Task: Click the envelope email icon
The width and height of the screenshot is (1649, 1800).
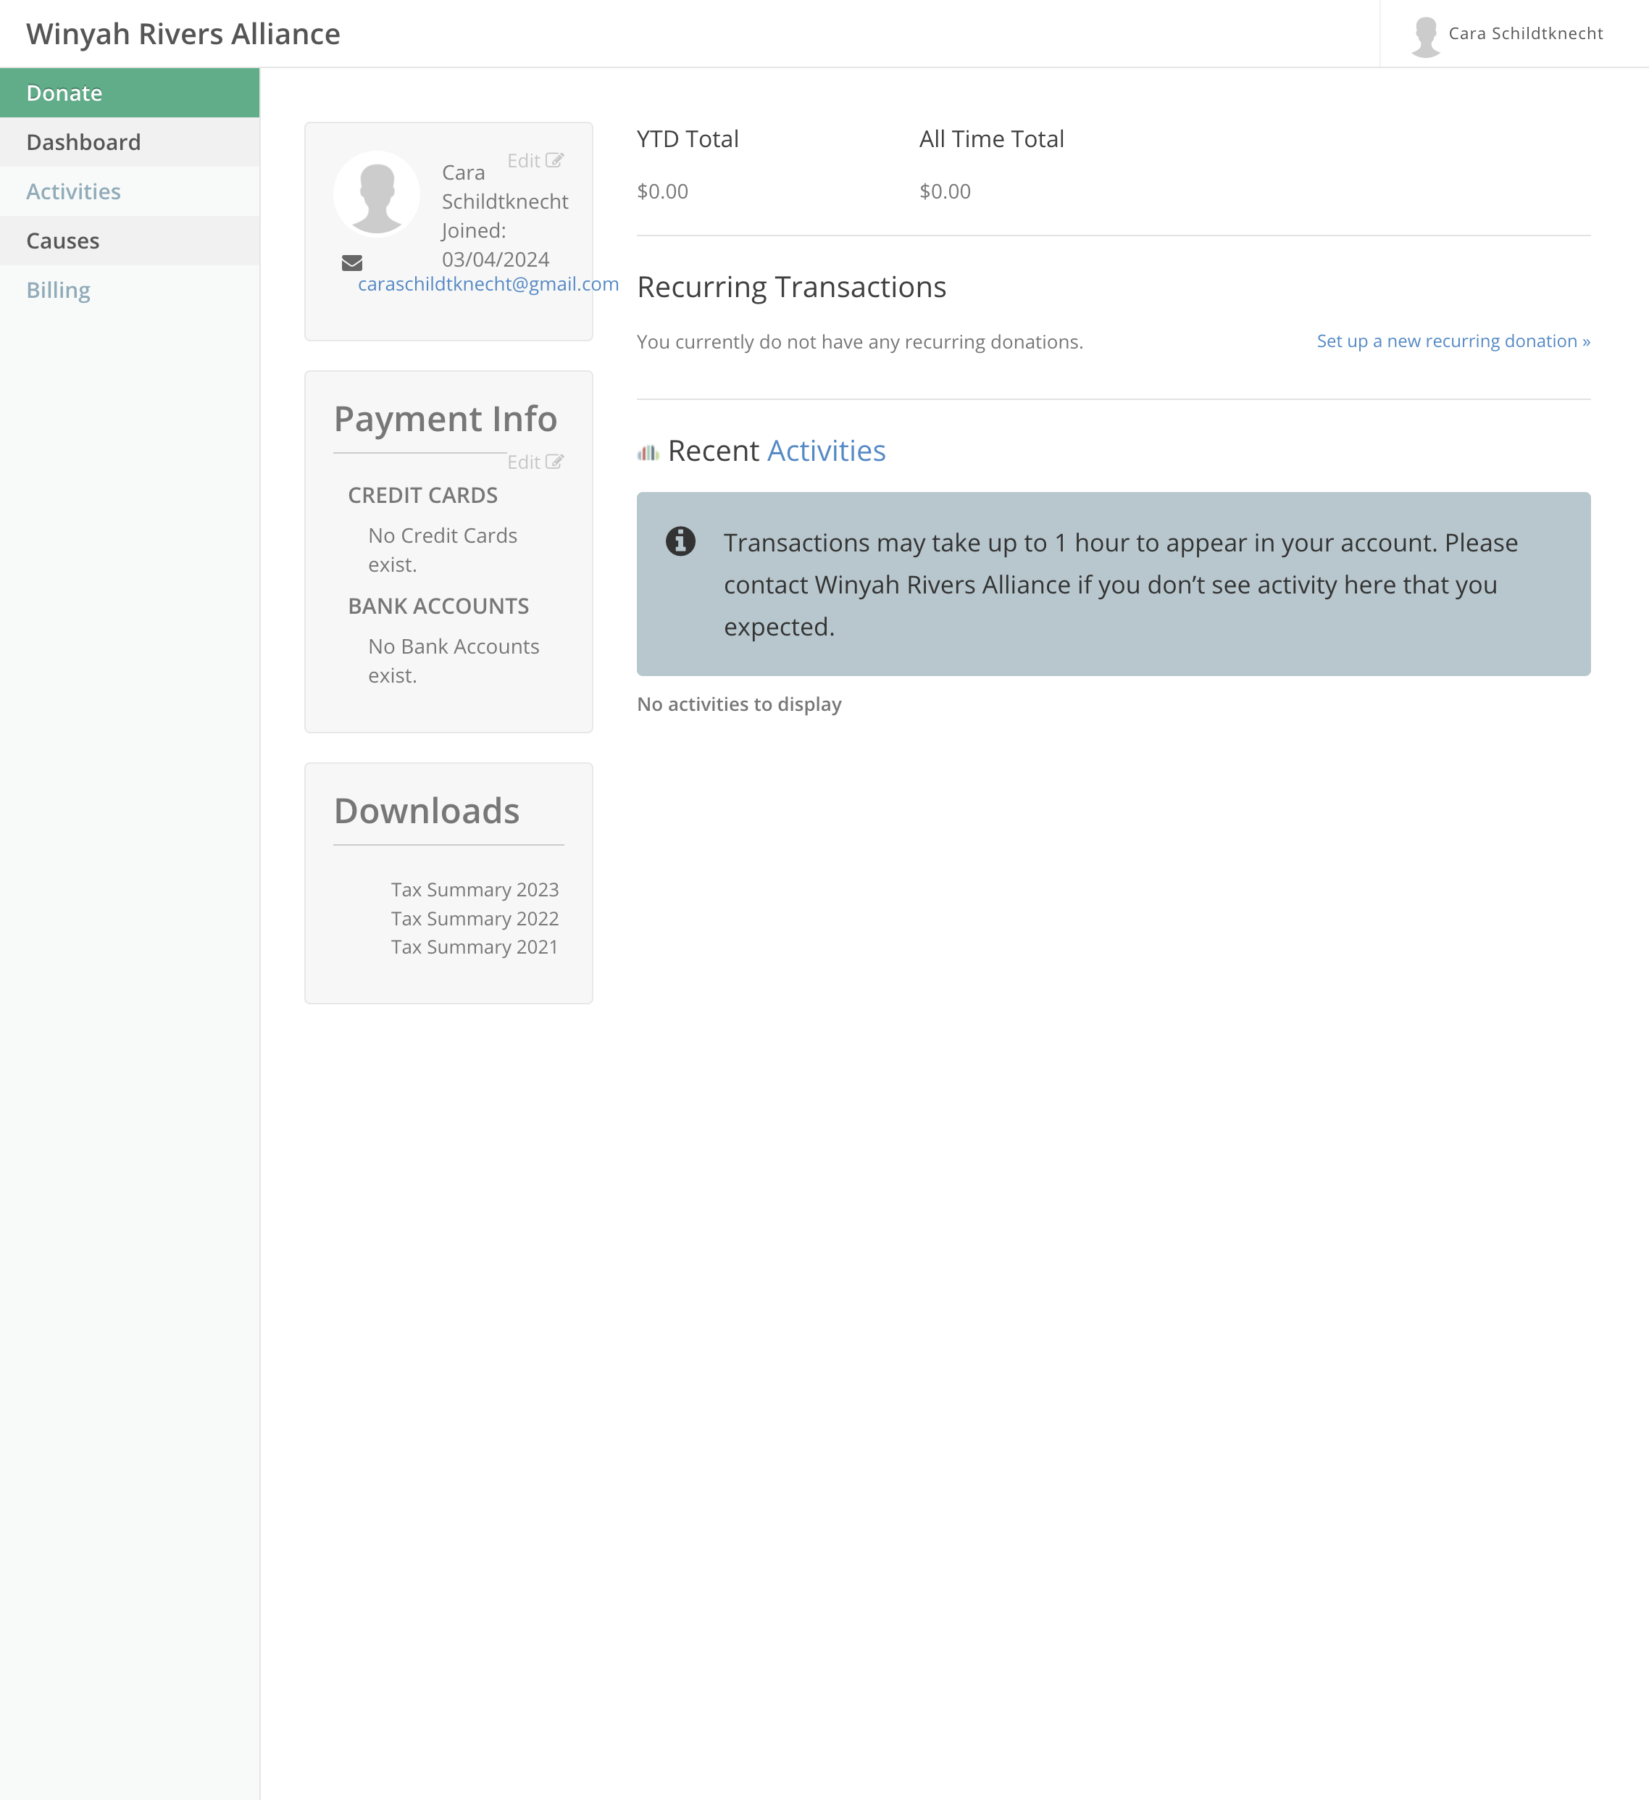Action: tap(352, 262)
